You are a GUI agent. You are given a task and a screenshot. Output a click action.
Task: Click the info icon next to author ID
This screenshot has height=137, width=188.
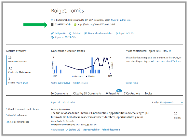pos(69,24)
